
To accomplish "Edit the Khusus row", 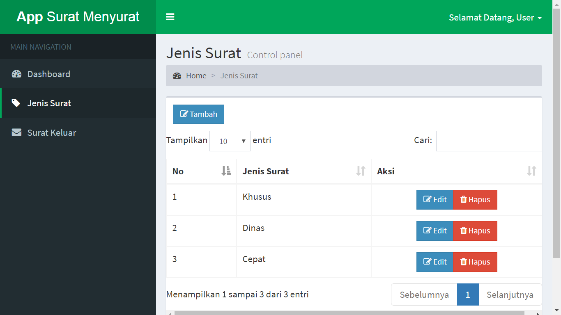I will click(435, 200).
